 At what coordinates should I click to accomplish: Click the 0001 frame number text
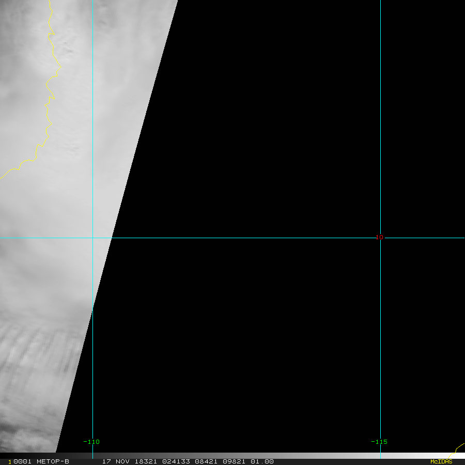click(23, 461)
